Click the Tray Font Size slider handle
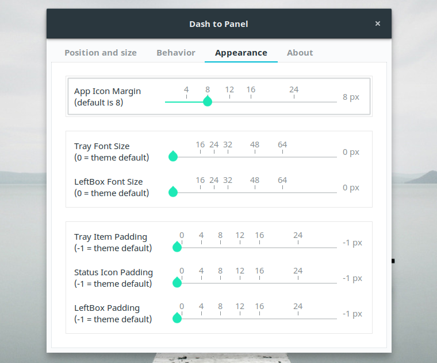The width and height of the screenshot is (437, 363). pyautogui.click(x=173, y=157)
